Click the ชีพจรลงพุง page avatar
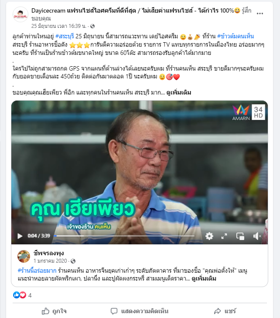This screenshot has width=280, height=318. point(24,256)
